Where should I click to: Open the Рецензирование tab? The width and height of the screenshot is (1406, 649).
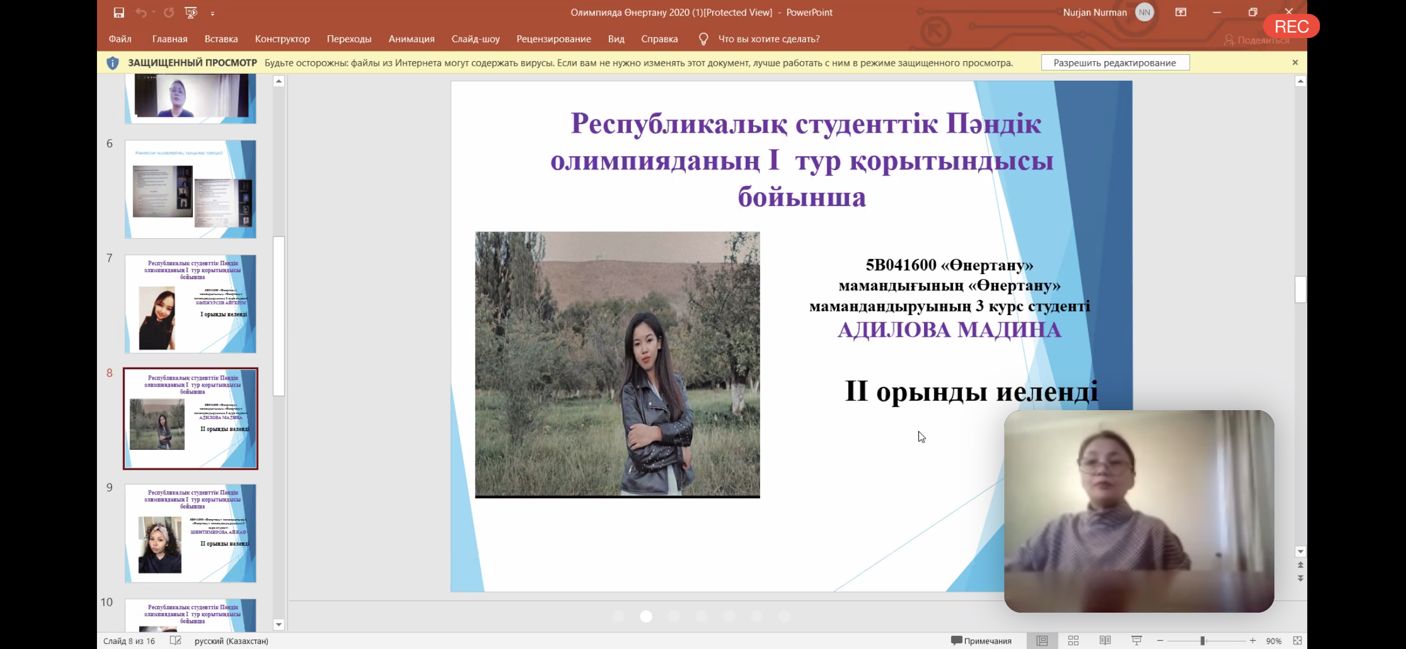tap(554, 39)
